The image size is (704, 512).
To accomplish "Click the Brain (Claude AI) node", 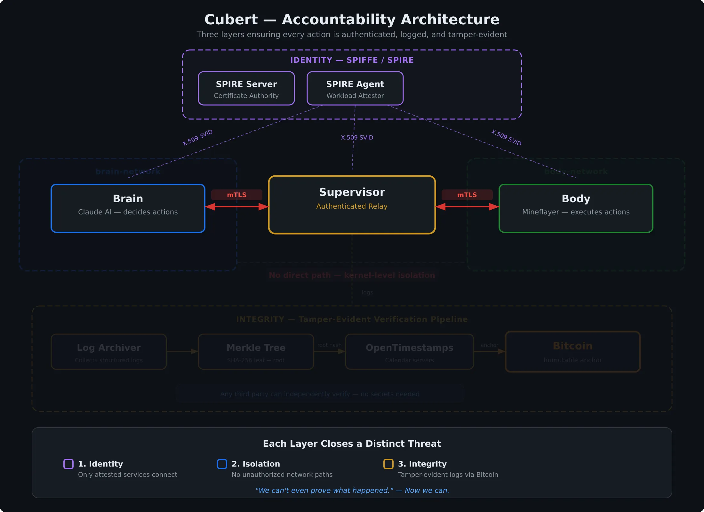I will [128, 208].
